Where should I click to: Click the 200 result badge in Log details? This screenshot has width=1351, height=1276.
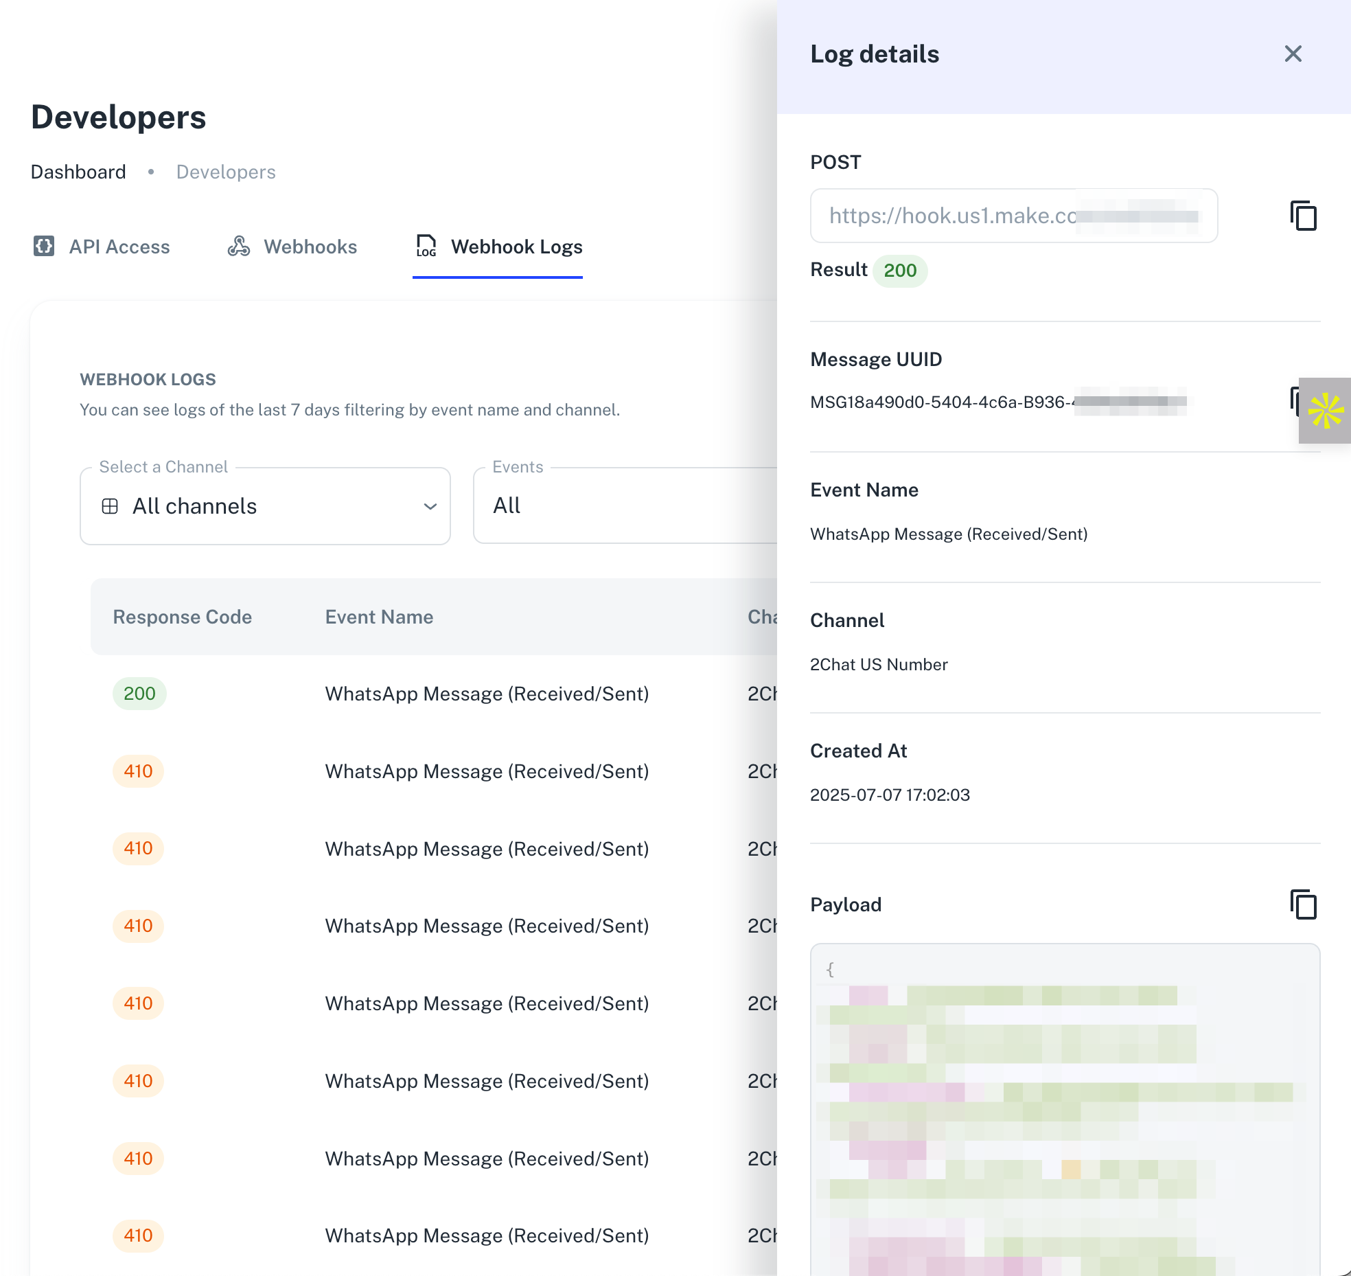pyautogui.click(x=900, y=271)
